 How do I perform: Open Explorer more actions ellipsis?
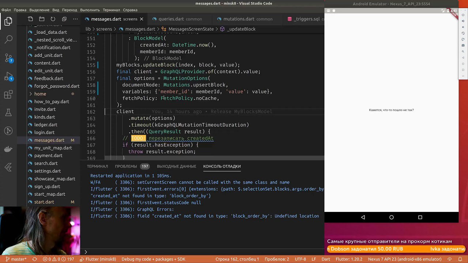coord(75,19)
